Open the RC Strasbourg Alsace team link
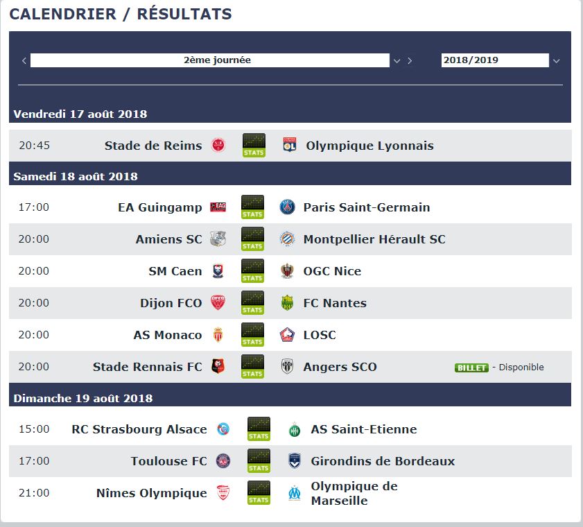Viewport: 583px width, 527px height. point(139,429)
